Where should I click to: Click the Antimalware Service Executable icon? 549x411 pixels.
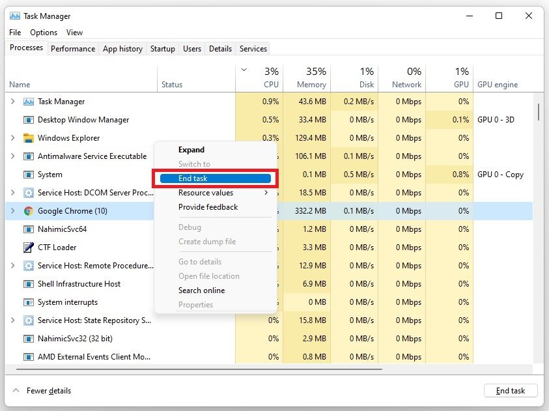click(x=29, y=156)
